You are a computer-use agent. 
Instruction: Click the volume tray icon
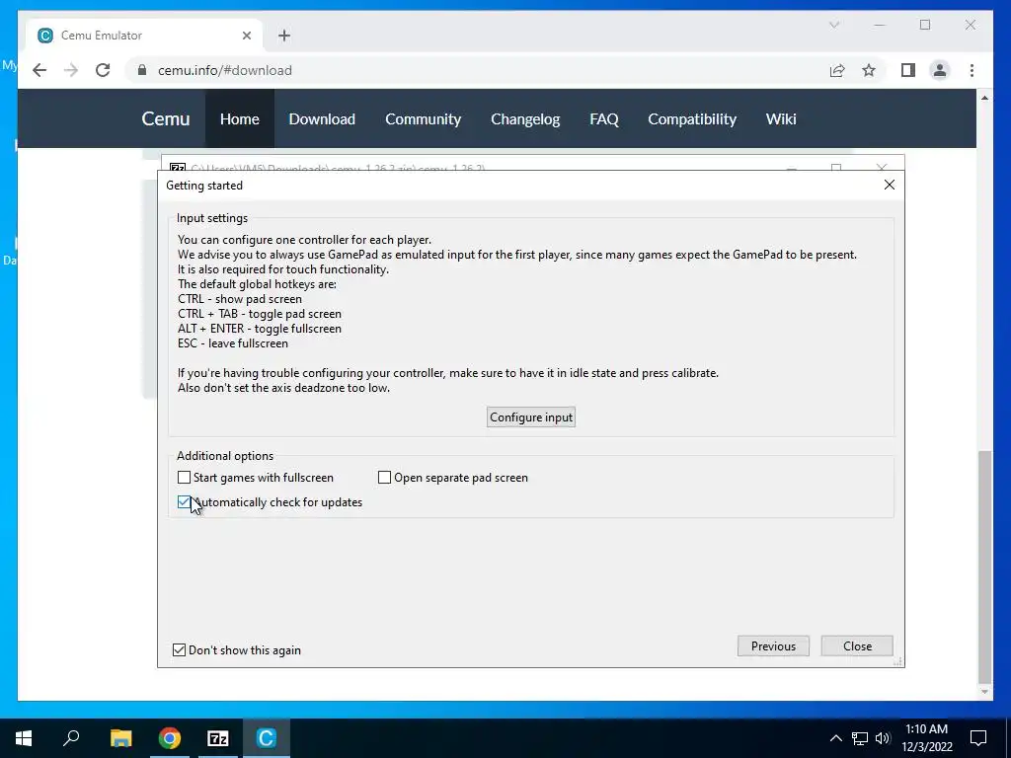pos(883,738)
